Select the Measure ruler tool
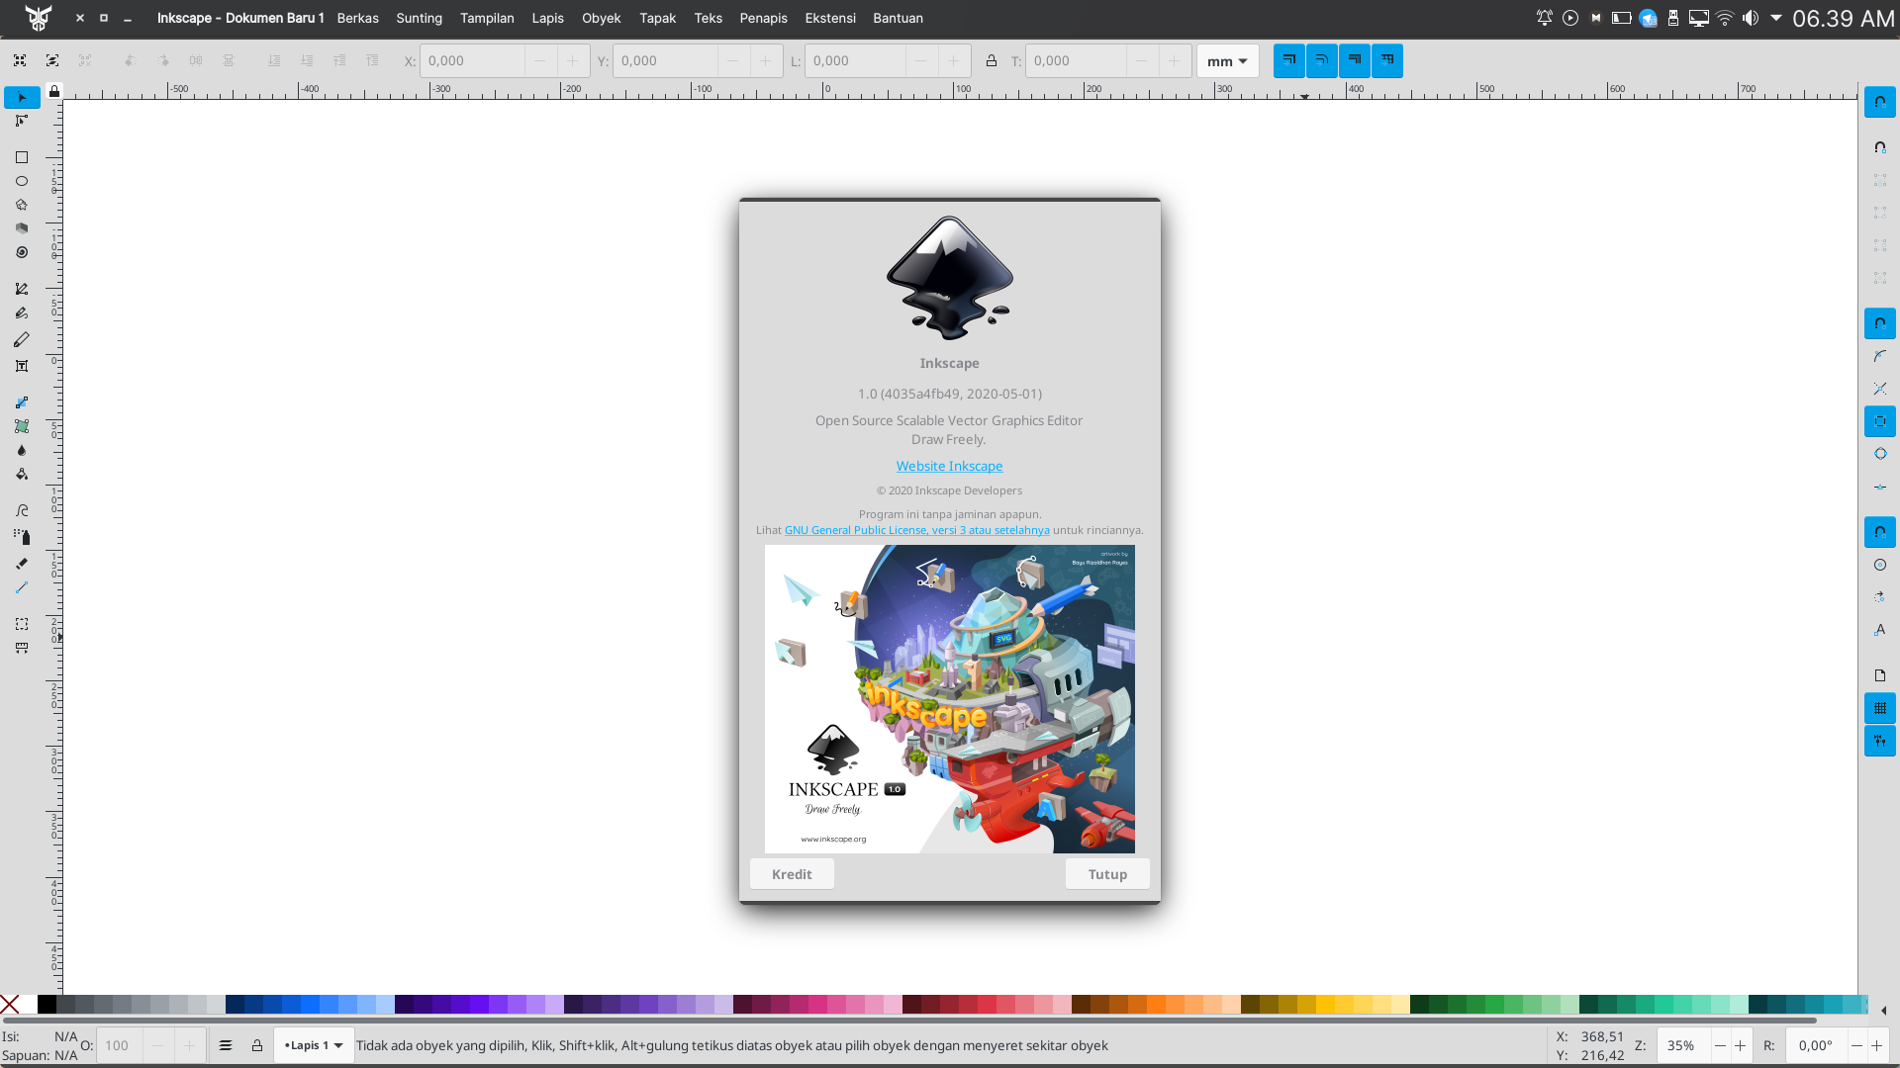 [x=22, y=648]
